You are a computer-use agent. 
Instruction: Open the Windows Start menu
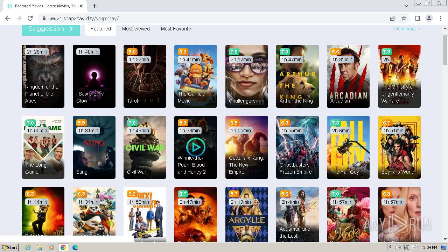tap(9, 247)
